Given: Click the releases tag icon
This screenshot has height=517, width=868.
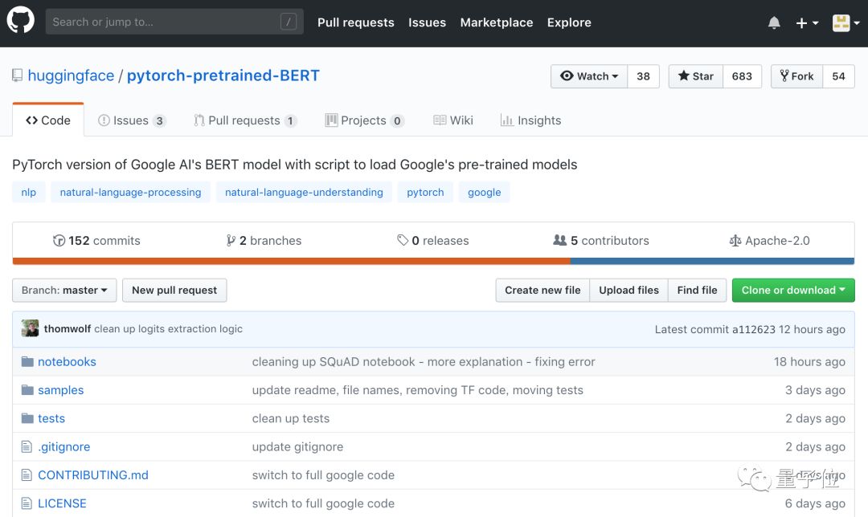Looking at the screenshot, I should 403,241.
